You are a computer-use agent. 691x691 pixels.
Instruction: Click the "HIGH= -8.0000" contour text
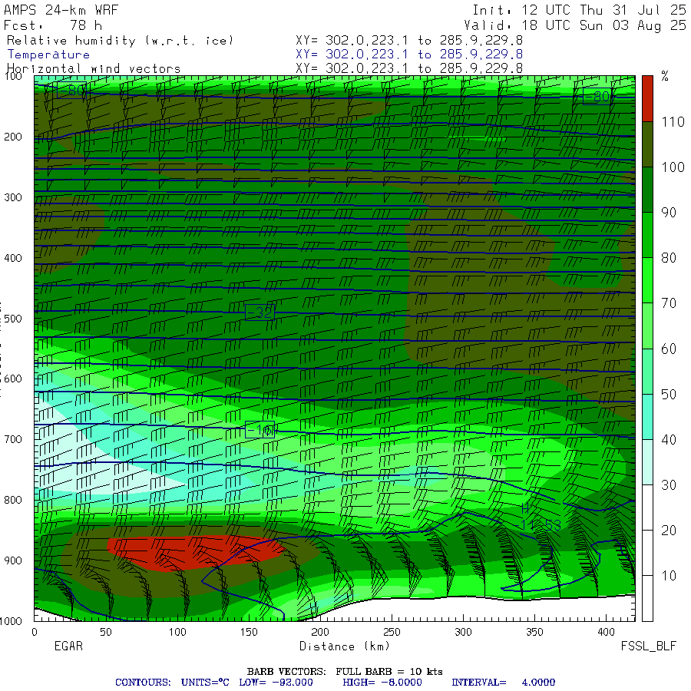(x=382, y=683)
